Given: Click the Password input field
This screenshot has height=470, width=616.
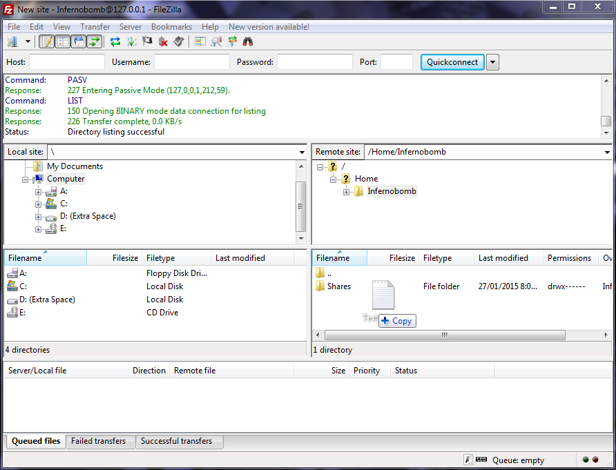Looking at the screenshot, I should [x=315, y=62].
